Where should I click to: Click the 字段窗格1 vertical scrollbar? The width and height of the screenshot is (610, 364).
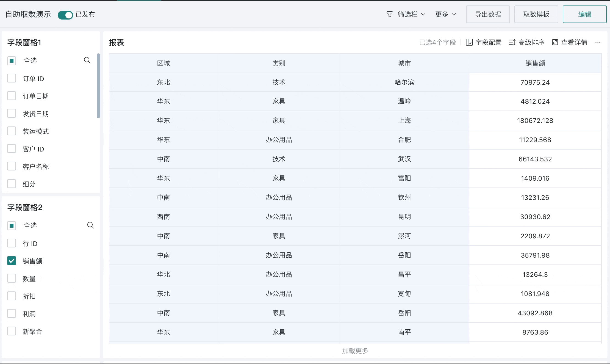98,86
